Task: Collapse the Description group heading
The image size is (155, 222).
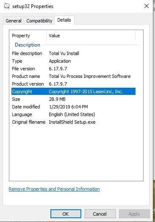Action: click(x=28, y=45)
